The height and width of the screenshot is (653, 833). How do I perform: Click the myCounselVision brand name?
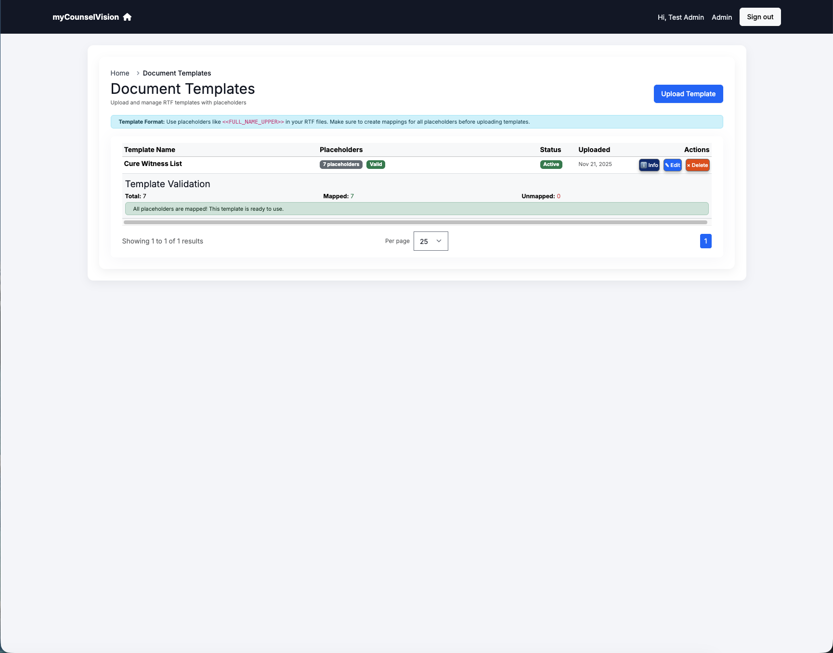[x=86, y=17]
